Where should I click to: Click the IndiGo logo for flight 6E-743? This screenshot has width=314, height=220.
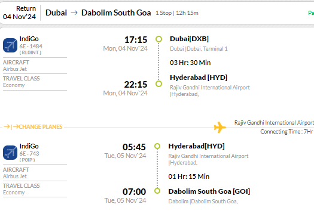[10, 153]
